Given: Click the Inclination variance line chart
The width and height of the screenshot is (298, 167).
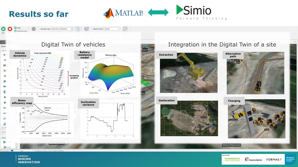Looking at the screenshot, I should tap(111, 120).
